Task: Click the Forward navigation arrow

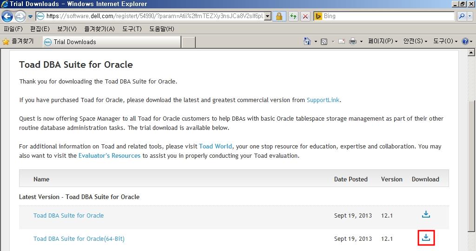Action: click(20, 16)
